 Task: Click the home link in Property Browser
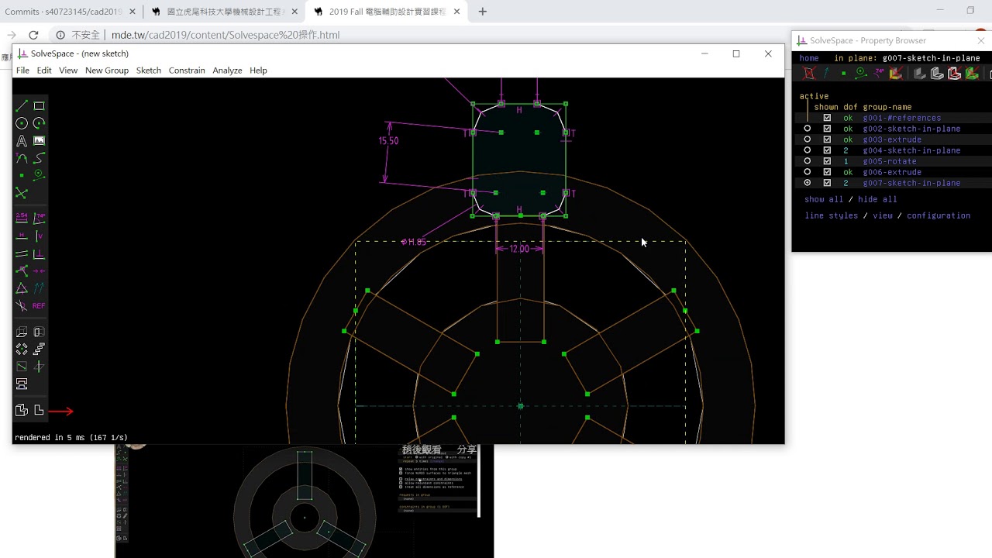809,58
